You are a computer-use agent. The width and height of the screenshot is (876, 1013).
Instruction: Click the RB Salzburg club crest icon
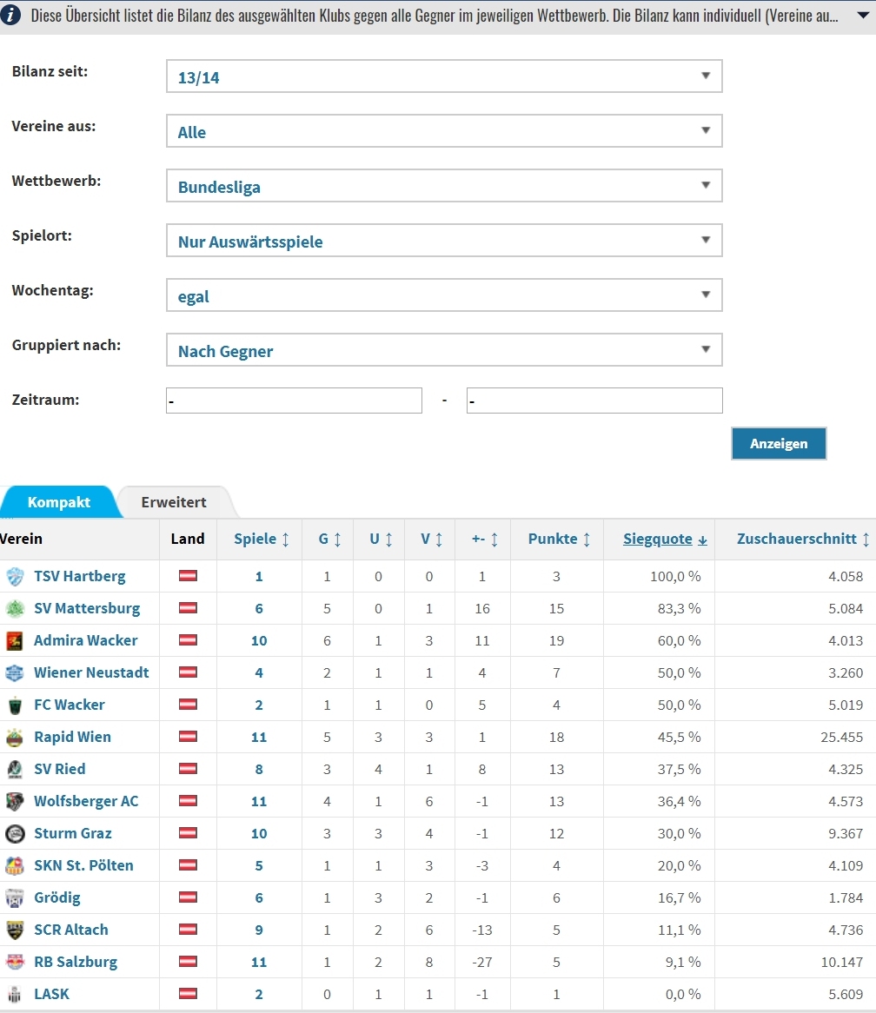click(x=14, y=962)
